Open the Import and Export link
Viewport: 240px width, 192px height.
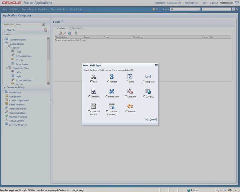click(x=18, y=109)
